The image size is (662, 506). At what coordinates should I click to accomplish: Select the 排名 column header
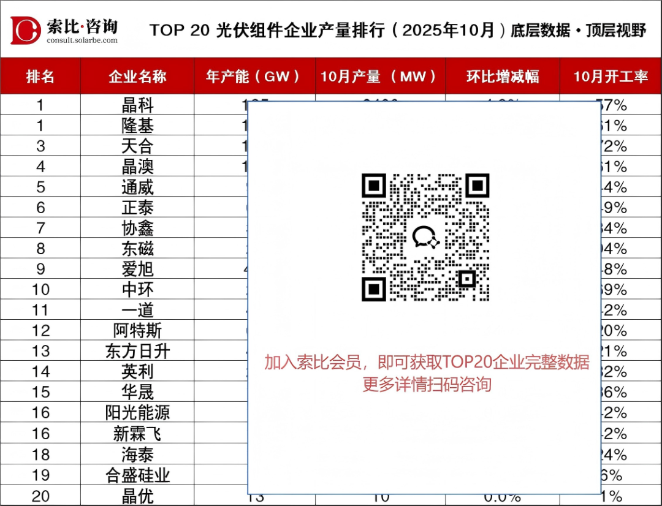(40, 77)
